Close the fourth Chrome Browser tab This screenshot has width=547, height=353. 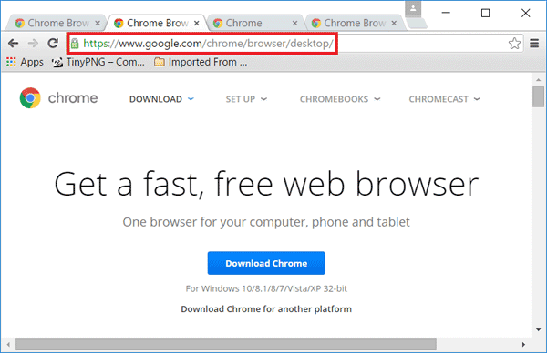(x=394, y=23)
